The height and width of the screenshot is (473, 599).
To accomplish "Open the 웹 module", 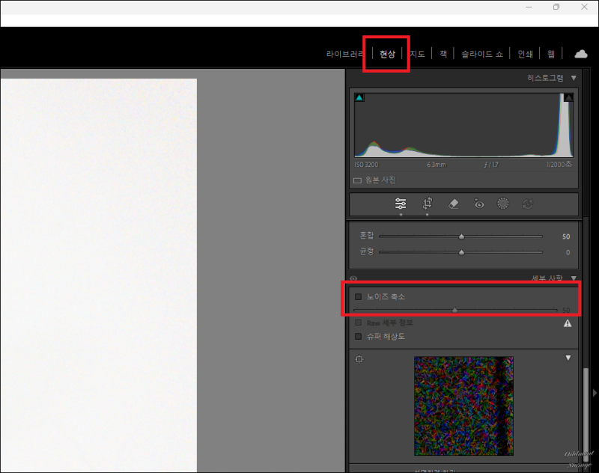I will pos(551,54).
